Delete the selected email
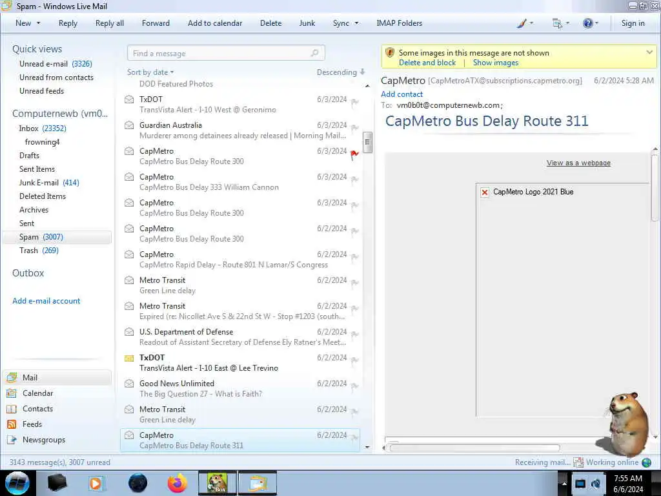Viewport: 661px width, 496px height. click(270, 23)
